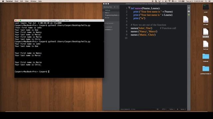Click the Bluetooth icon in menu bar

coord(163,1)
